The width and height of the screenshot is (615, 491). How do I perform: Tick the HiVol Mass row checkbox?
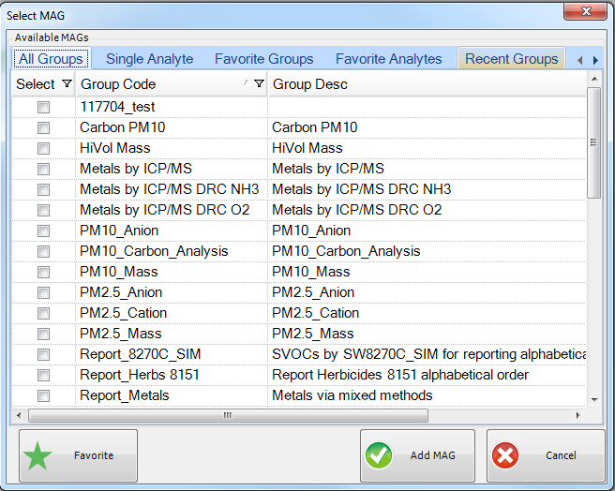[43, 148]
